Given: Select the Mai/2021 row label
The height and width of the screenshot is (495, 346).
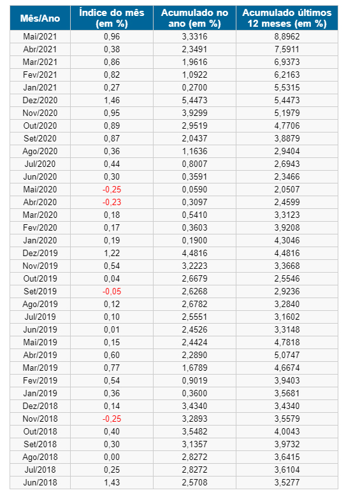Looking at the screenshot, I should [x=40, y=36].
